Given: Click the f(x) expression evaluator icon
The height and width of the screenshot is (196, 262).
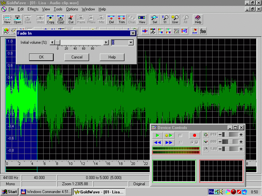Looking at the screenshot, I should point(203,31).
